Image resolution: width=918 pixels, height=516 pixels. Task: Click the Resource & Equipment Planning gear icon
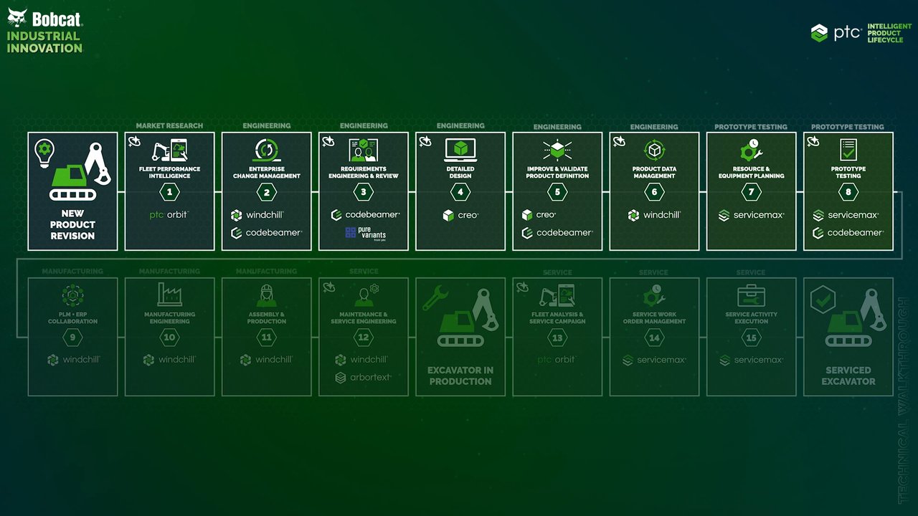point(751,150)
